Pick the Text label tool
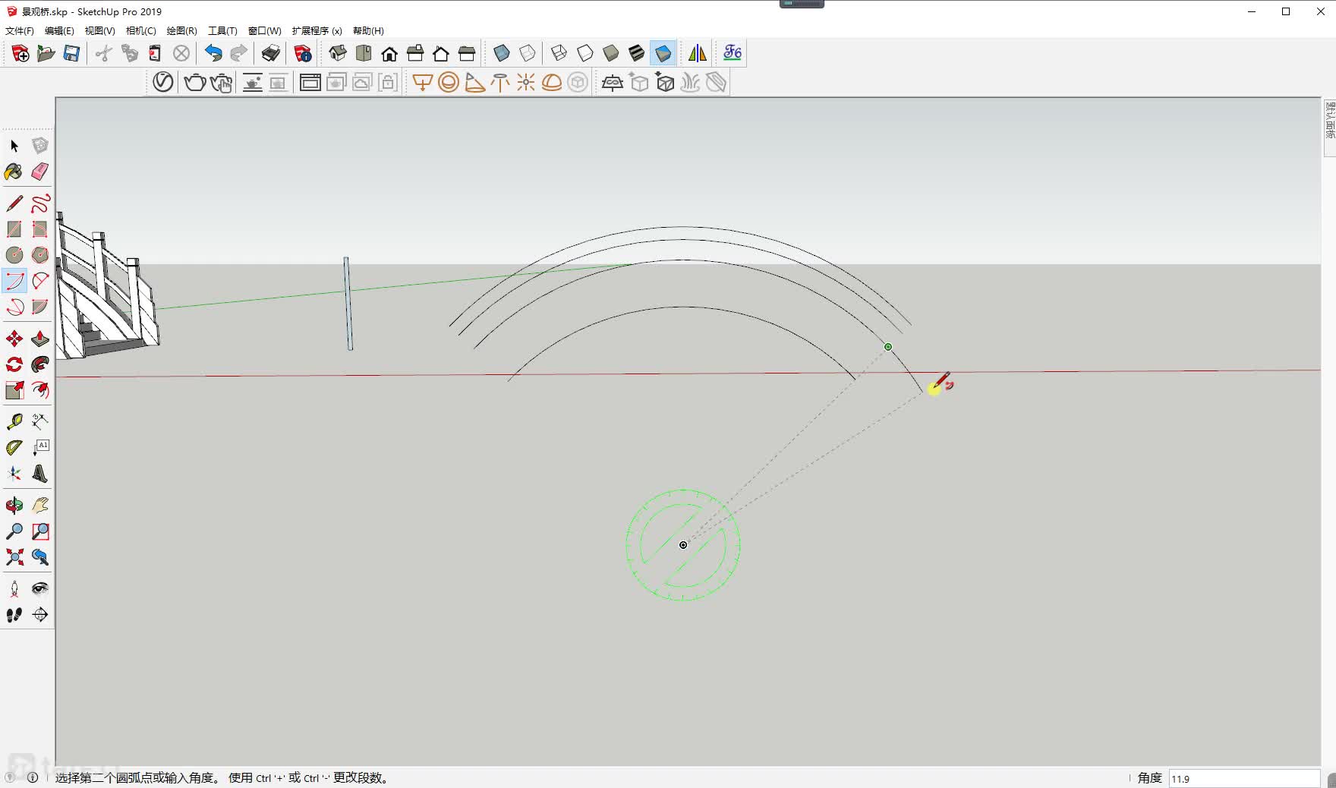Image resolution: width=1336 pixels, height=788 pixels. tap(40, 448)
